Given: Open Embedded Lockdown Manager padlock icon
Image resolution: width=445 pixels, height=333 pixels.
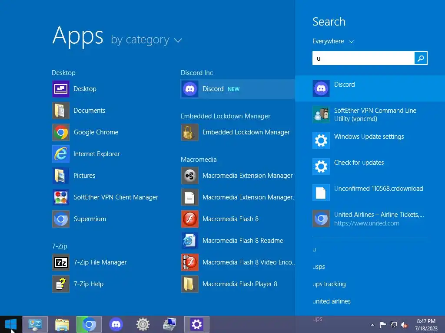Looking at the screenshot, I should (x=189, y=132).
